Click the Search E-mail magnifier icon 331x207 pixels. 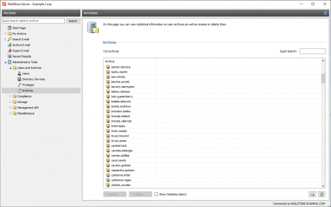point(10,39)
